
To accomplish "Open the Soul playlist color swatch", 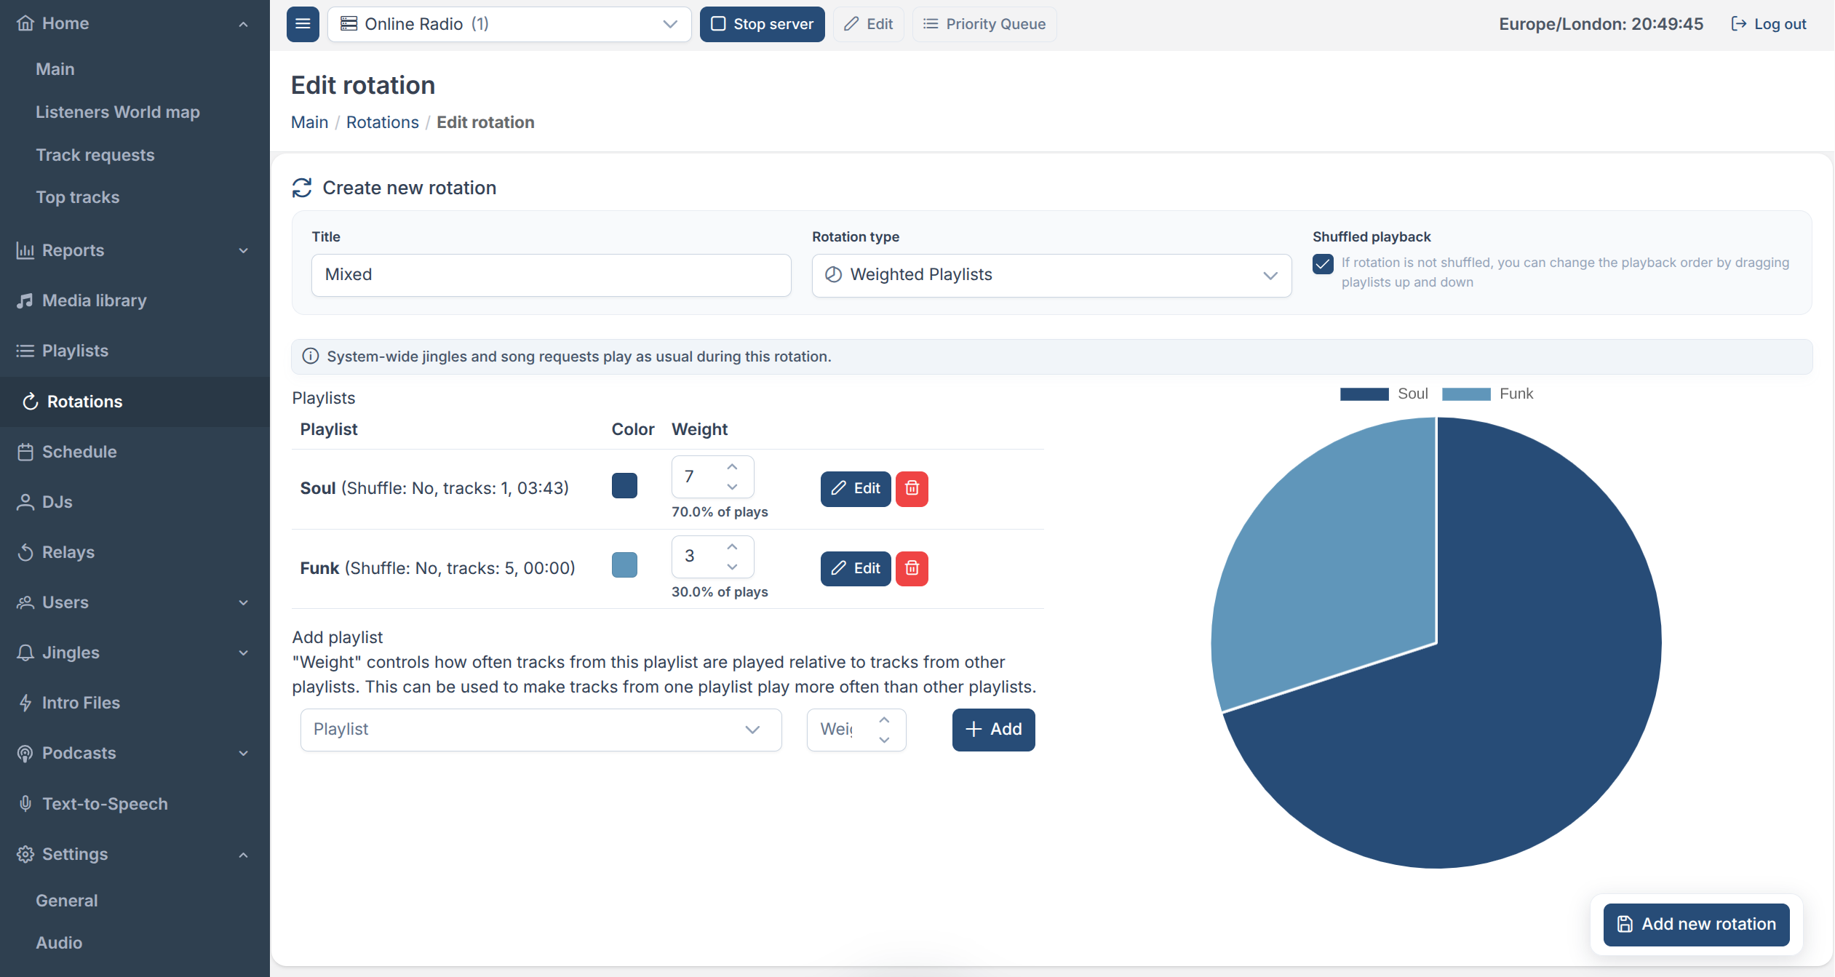I will (624, 485).
